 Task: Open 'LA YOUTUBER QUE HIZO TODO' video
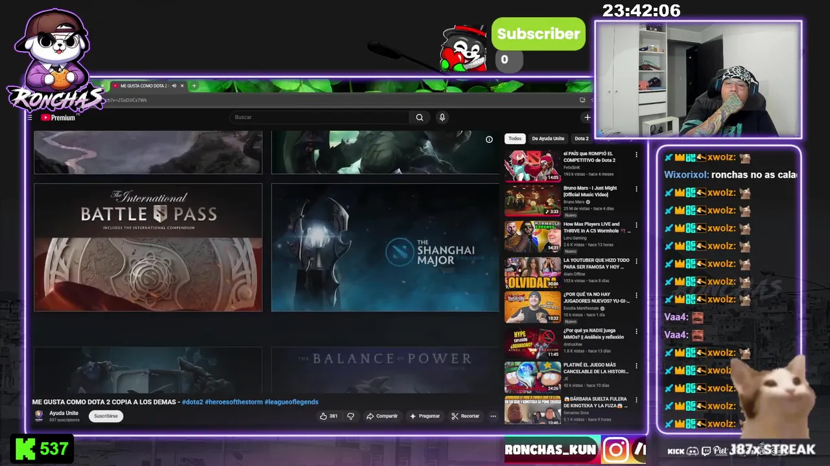(596, 263)
